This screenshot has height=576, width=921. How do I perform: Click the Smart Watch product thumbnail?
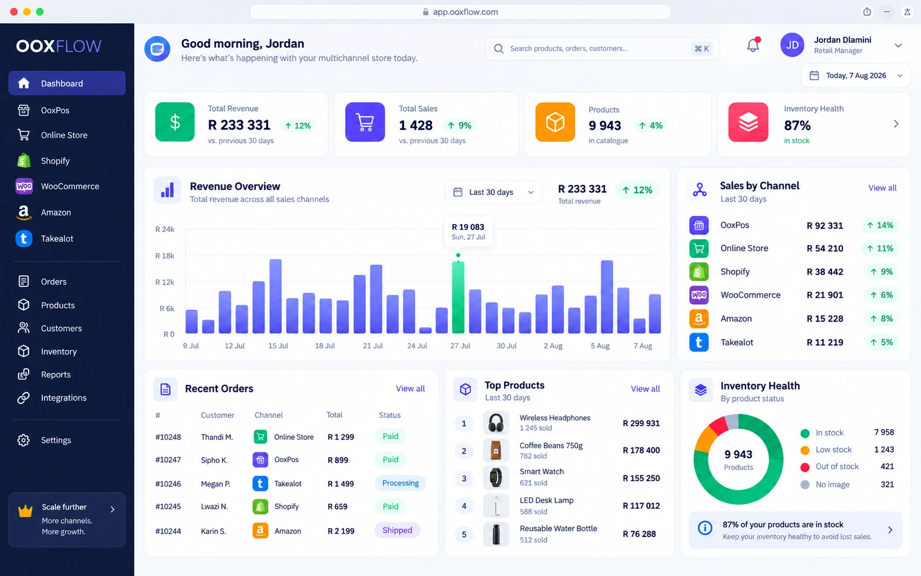(x=496, y=478)
